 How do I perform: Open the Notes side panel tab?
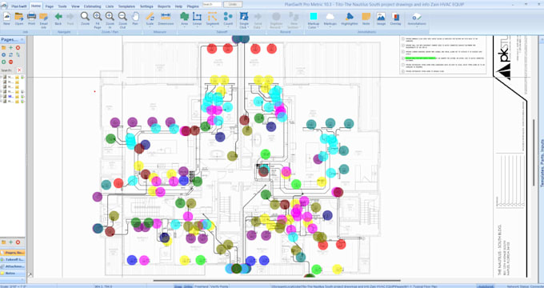tap(13, 274)
